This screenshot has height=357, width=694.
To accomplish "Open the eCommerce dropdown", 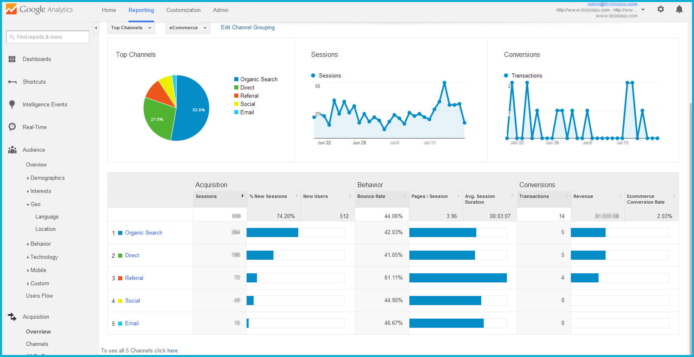I will (188, 28).
